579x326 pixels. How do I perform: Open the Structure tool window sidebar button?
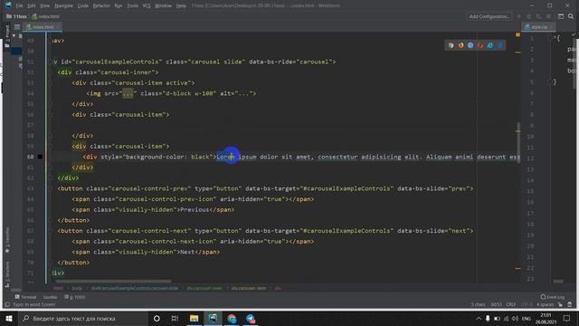(7, 274)
